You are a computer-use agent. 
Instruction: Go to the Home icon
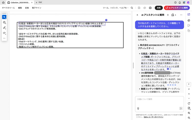tap(3, 2)
